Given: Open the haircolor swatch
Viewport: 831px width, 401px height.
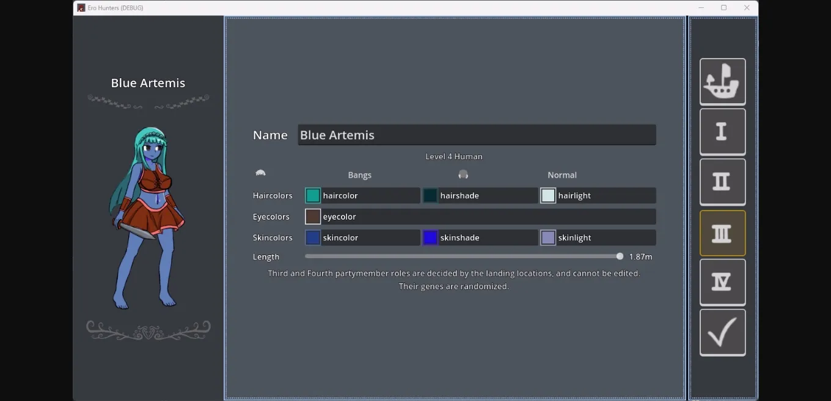Looking at the screenshot, I should (x=314, y=195).
